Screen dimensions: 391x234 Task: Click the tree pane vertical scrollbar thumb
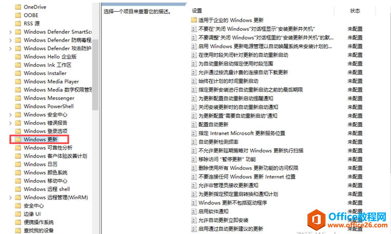coord(95,74)
